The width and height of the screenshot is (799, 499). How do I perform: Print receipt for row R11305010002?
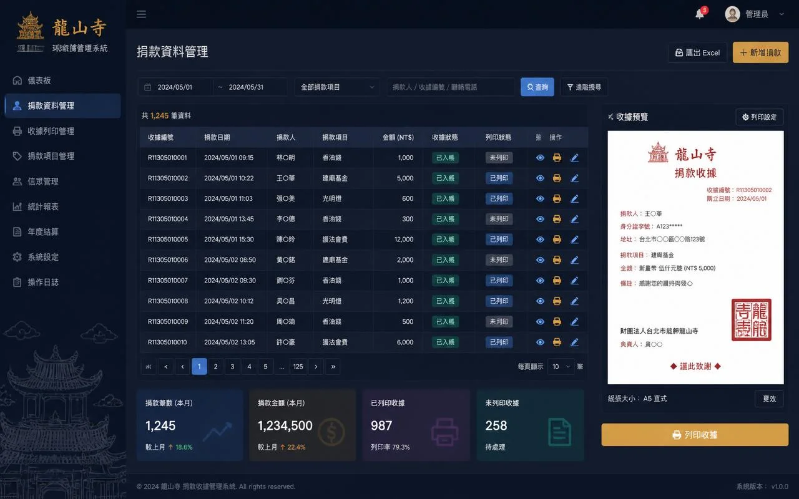[557, 178]
